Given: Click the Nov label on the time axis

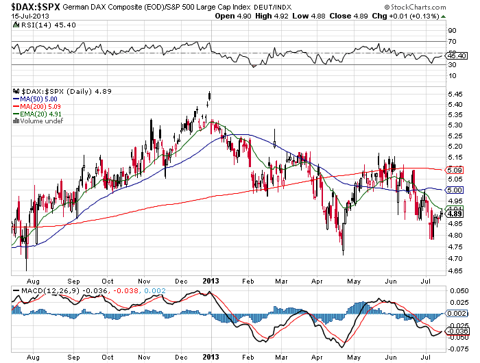Looking at the screenshot, I should (x=144, y=279).
